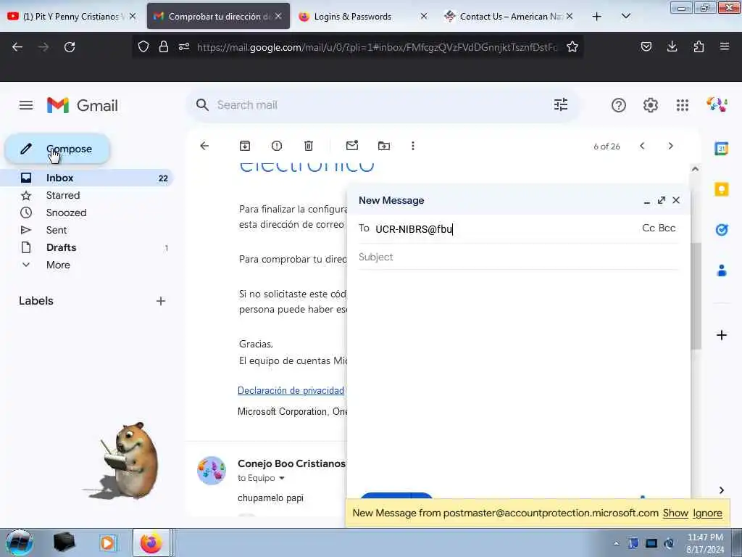Open more email actions menu
The width and height of the screenshot is (742, 557).
pyautogui.click(x=413, y=146)
